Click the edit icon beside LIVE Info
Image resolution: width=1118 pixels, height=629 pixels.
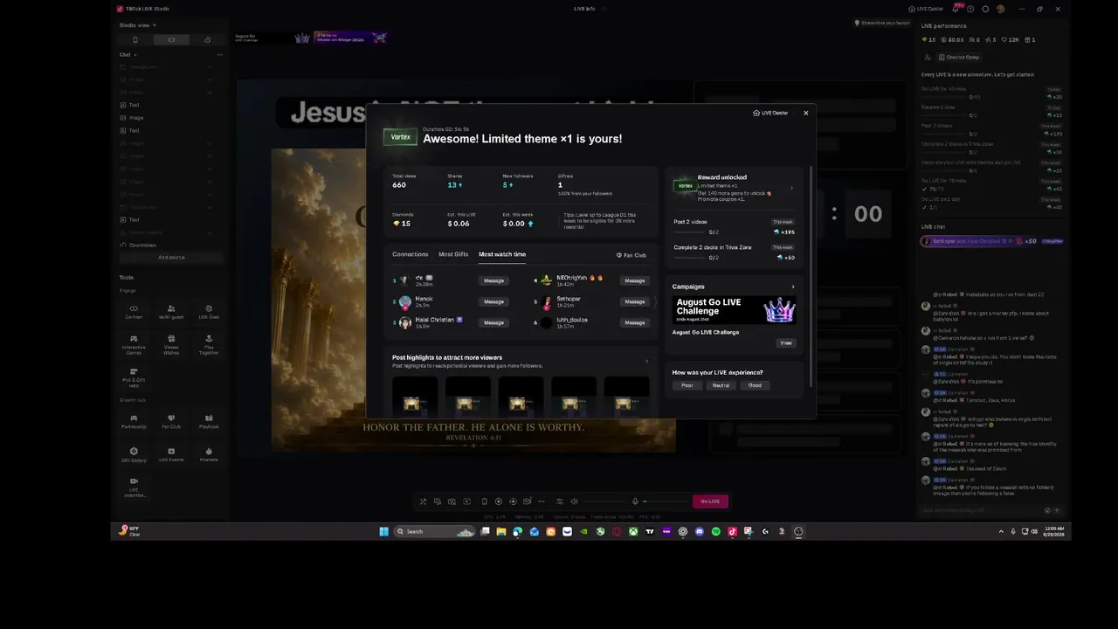pyautogui.click(x=604, y=9)
